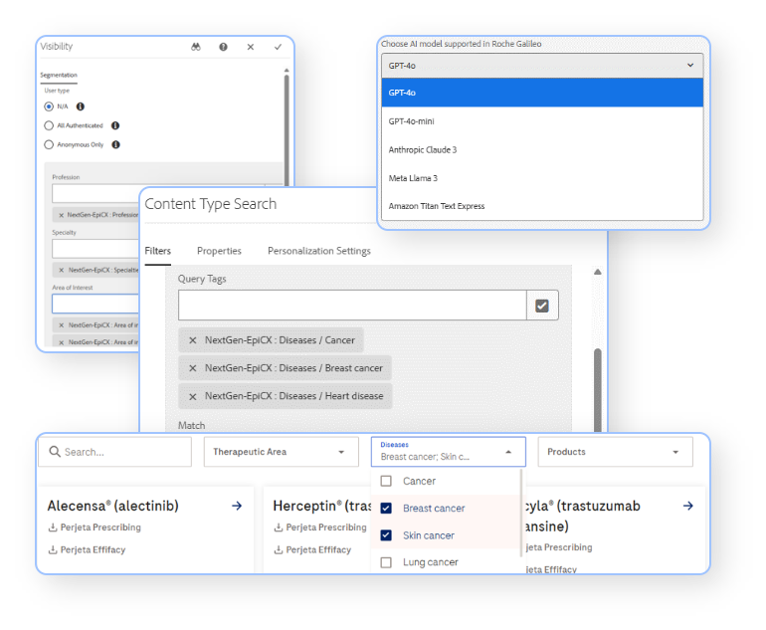Open the Personalization Settings tab
Image resolution: width=766 pixels, height=630 pixels.
coord(319,251)
